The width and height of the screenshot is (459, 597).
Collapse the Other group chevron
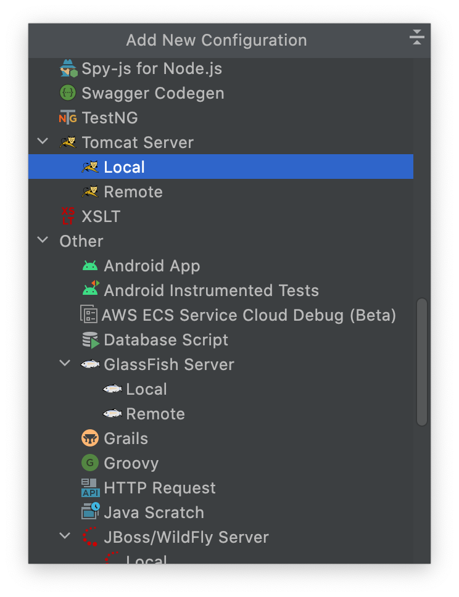tap(43, 240)
